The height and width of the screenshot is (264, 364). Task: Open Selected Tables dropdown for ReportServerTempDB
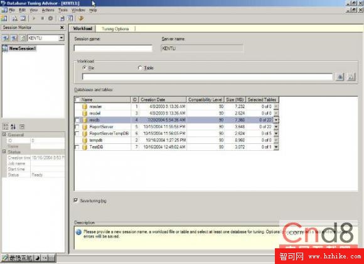[276, 133]
